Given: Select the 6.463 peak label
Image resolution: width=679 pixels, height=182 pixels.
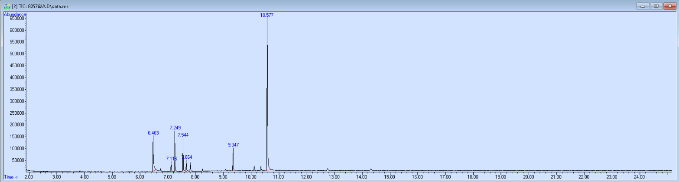Looking at the screenshot, I should (x=153, y=133).
